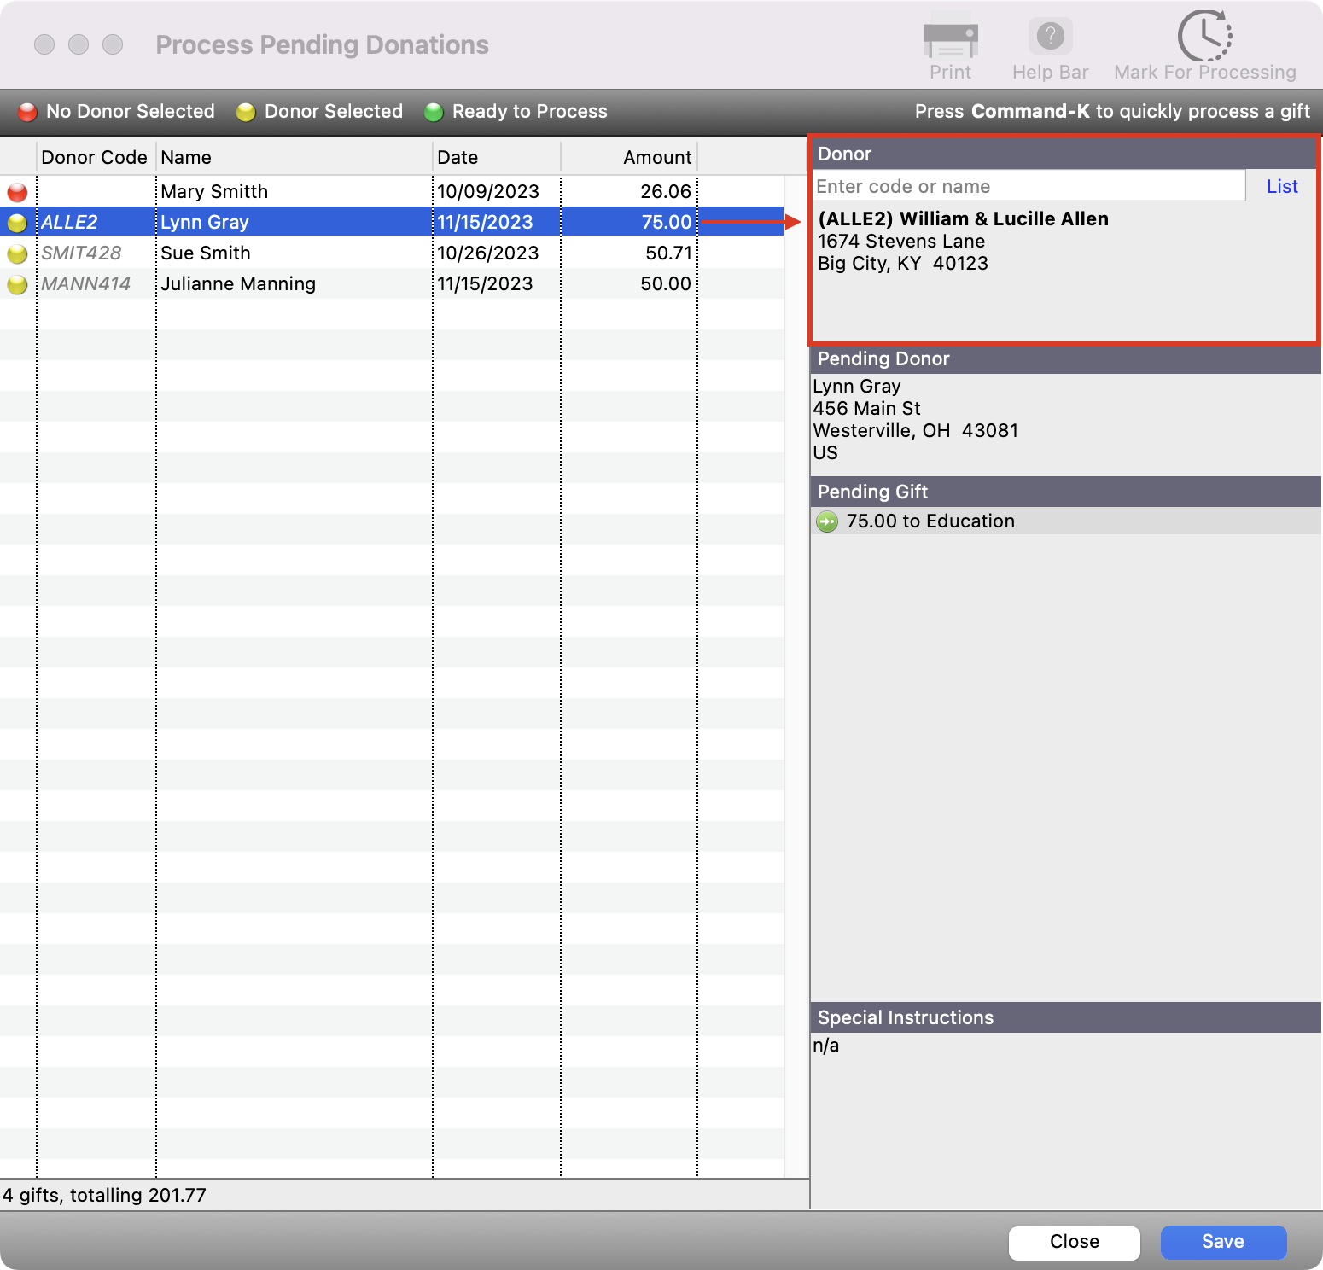The height and width of the screenshot is (1270, 1323).
Task: Open the donor List picker
Action: (x=1280, y=185)
